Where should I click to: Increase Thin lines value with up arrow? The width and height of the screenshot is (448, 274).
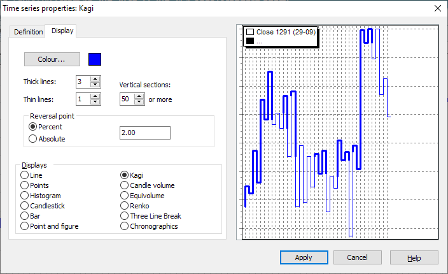pos(95,96)
